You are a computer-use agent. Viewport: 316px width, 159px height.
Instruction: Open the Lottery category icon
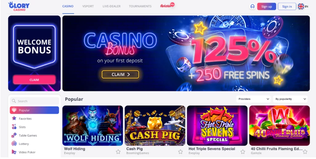pos(14,144)
